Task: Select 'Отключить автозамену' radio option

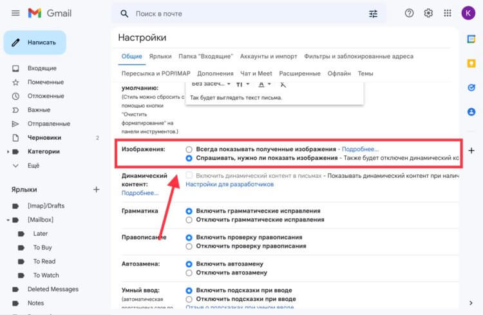Action: pos(189,272)
